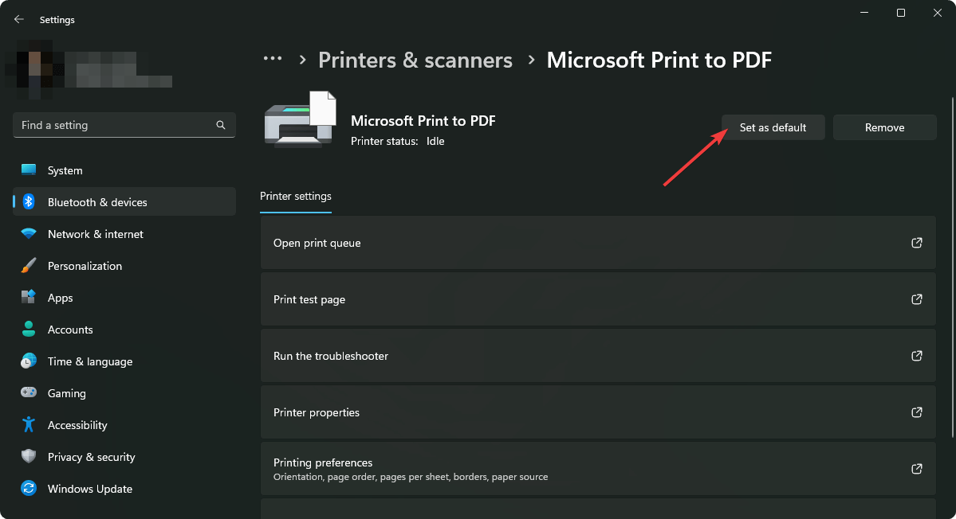The height and width of the screenshot is (519, 956).
Task: Click open-external icon on Printer properties
Action: tap(916, 412)
